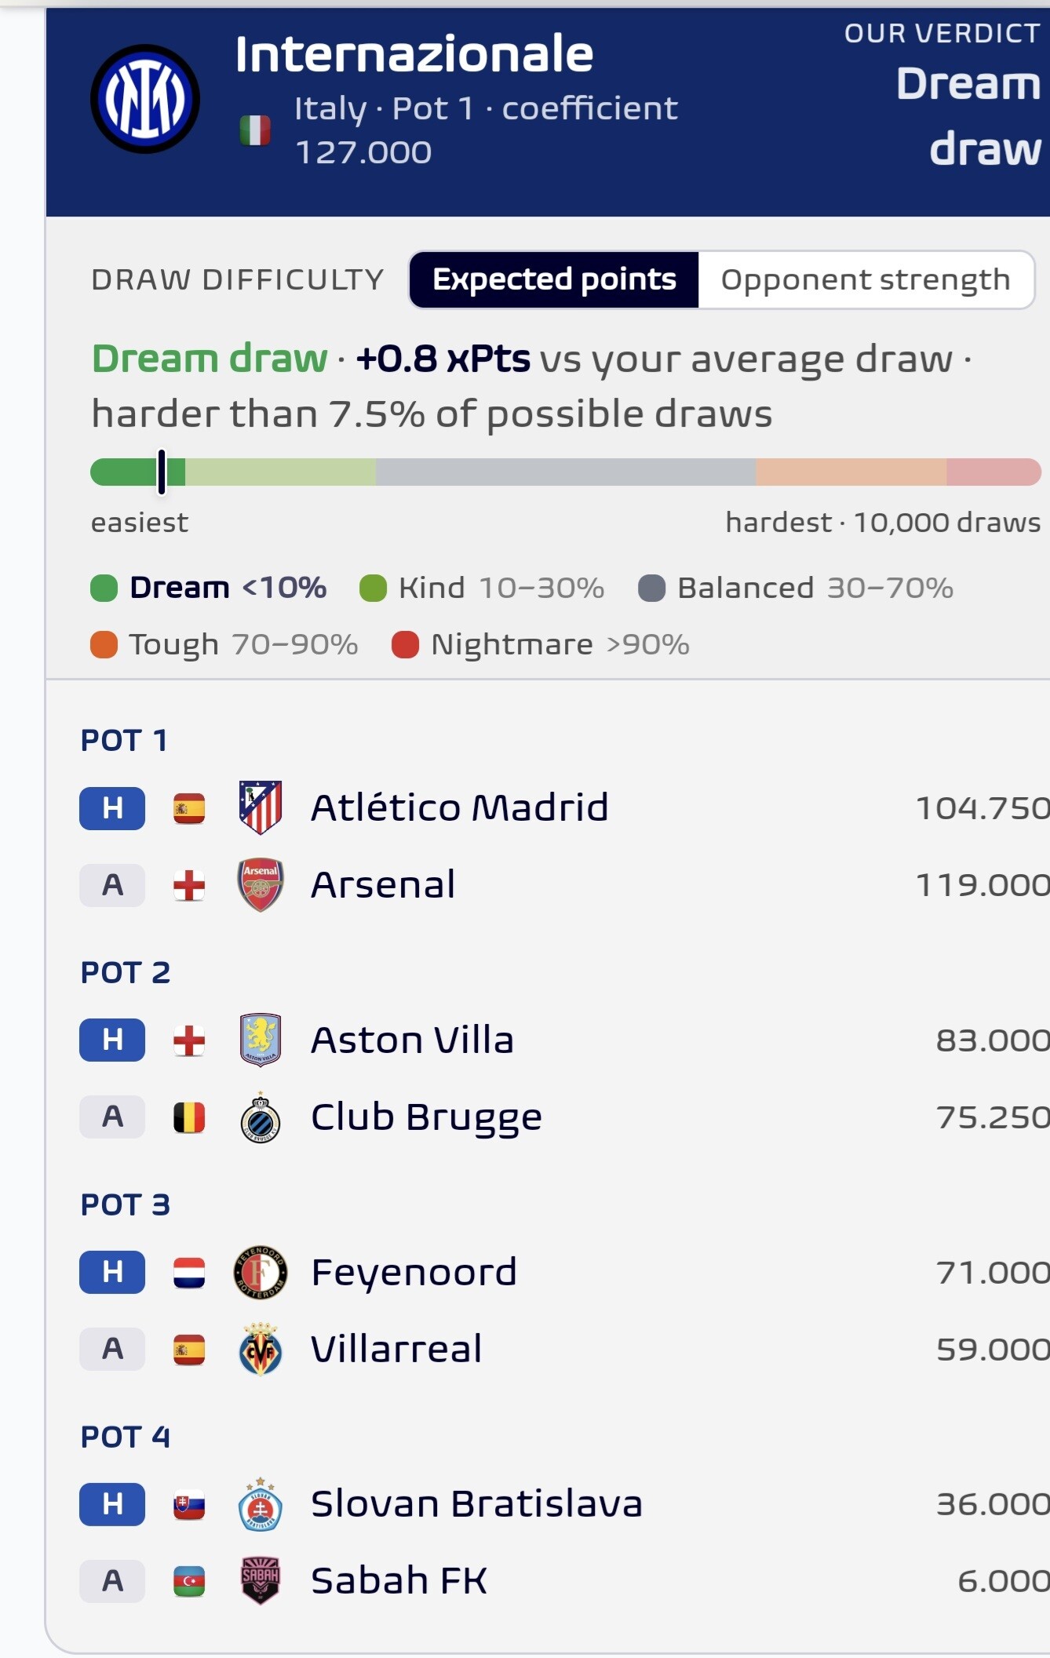
Task: Switch to Opponent strength view
Action: click(x=866, y=279)
